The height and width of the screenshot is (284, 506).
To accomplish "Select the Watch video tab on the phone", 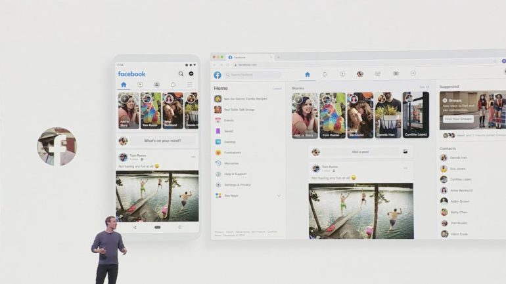I will (140, 85).
